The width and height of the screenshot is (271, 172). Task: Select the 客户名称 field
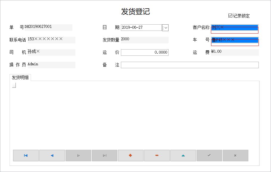tap(235, 28)
